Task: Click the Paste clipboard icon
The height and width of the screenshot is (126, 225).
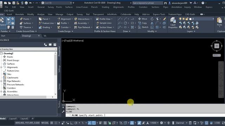Action: coord(219,20)
